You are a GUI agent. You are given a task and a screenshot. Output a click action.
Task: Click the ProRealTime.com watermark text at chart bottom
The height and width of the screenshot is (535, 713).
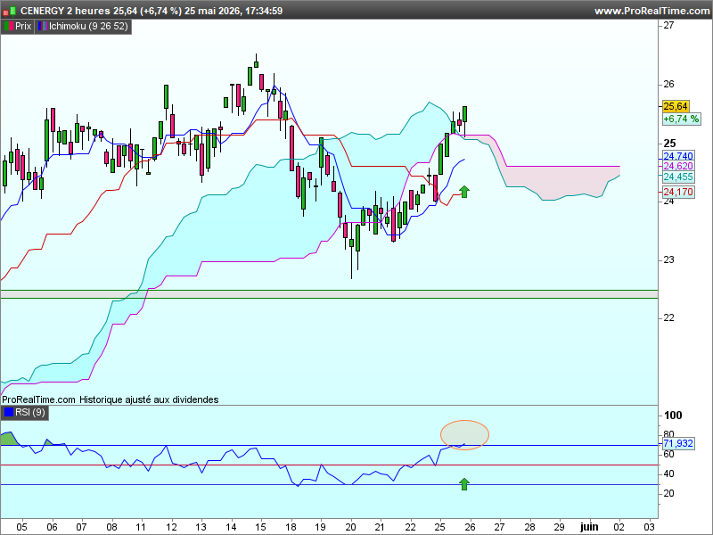pyautogui.click(x=38, y=399)
